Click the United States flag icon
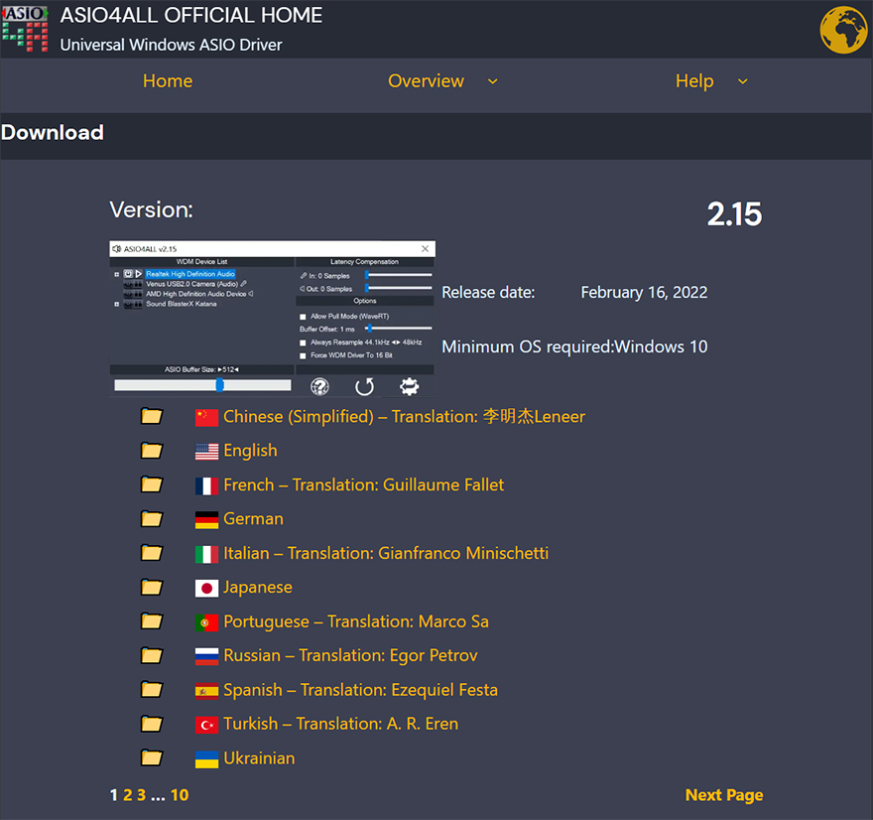Image resolution: width=873 pixels, height=820 pixels. tap(206, 452)
